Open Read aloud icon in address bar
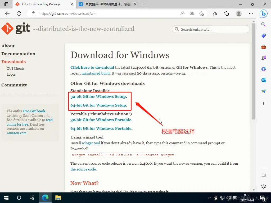The image size is (271, 203). 182,13
